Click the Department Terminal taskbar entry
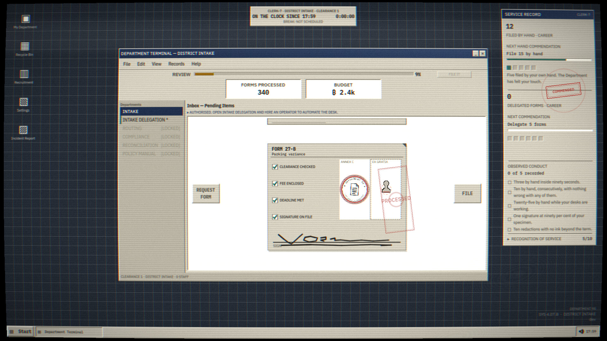The width and height of the screenshot is (607, 341). [x=69, y=332]
